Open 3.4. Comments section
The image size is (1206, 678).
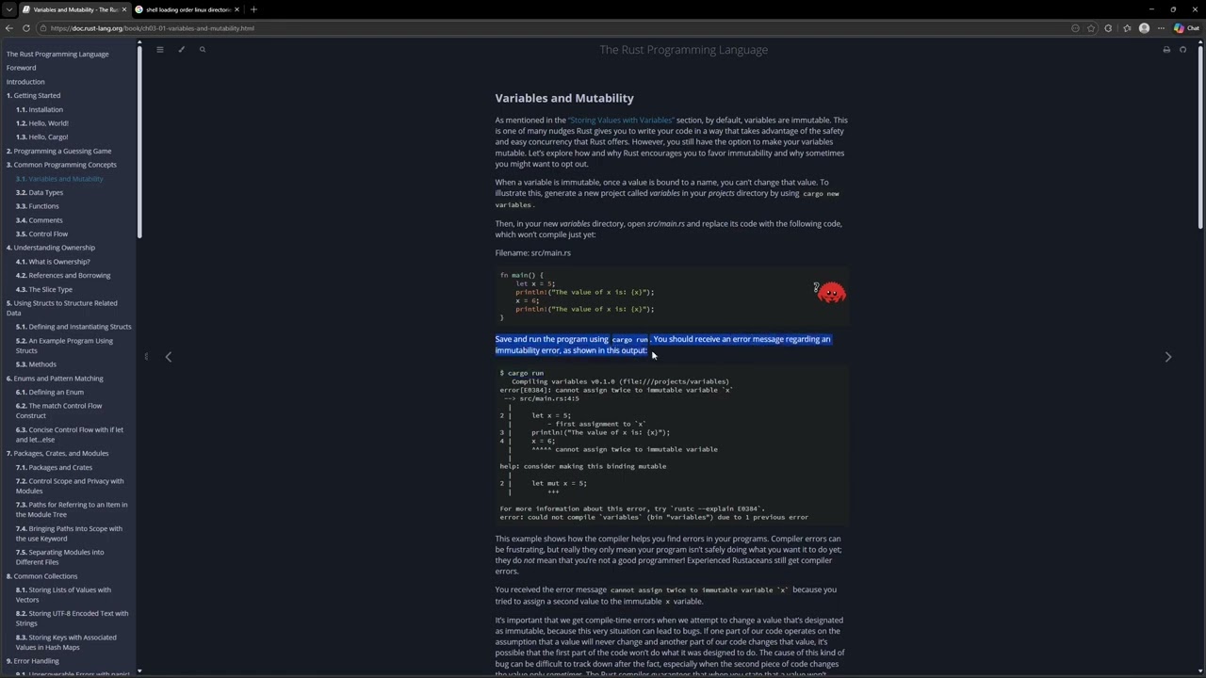point(40,220)
